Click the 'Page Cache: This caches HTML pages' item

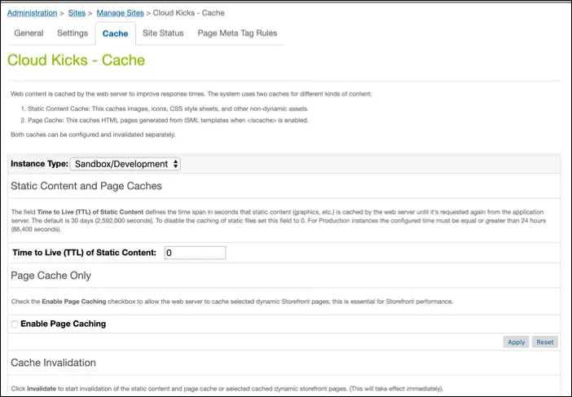[165, 120]
